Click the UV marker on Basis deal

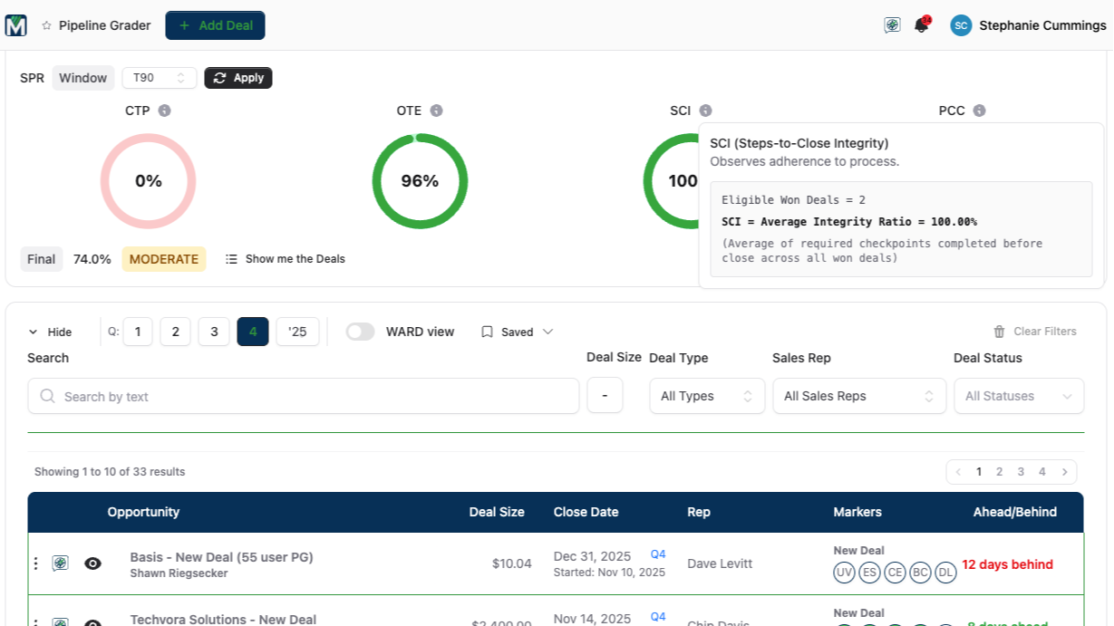pos(843,573)
